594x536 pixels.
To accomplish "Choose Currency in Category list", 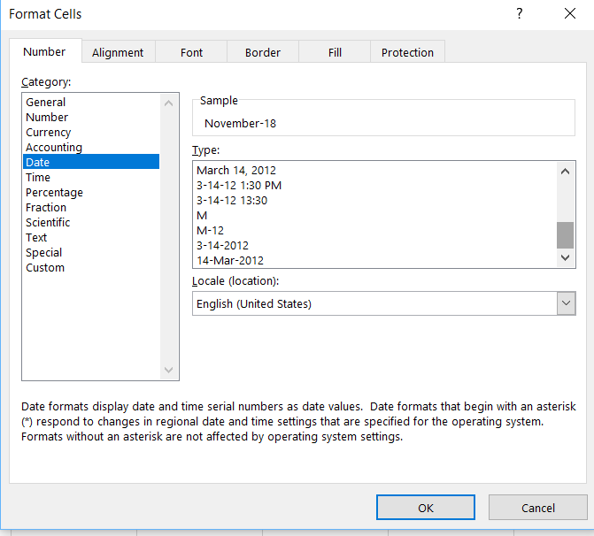I will pyautogui.click(x=49, y=133).
